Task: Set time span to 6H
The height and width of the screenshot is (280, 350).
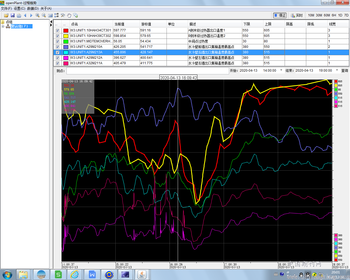Action: tap(334, 15)
